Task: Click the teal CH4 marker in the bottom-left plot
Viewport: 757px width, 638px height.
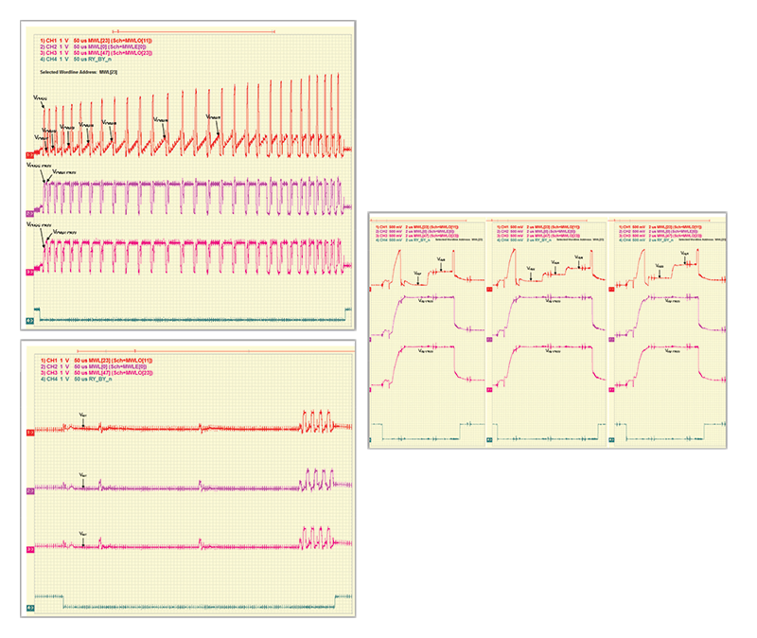Action: (30, 607)
